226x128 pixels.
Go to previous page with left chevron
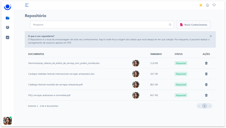[x=199, y=106]
